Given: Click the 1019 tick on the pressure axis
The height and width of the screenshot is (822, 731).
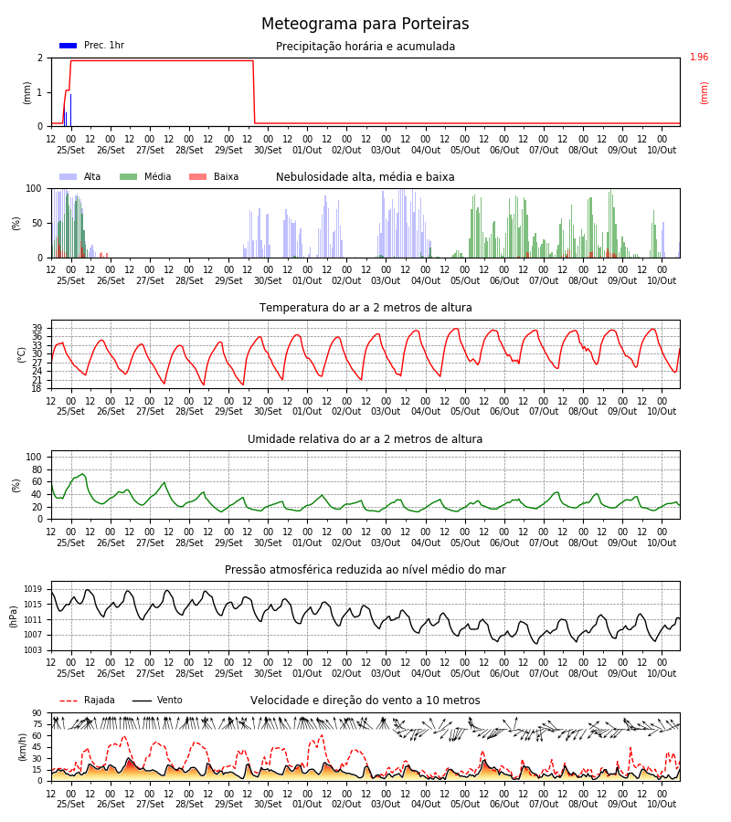Looking at the screenshot, I should click(x=33, y=589).
